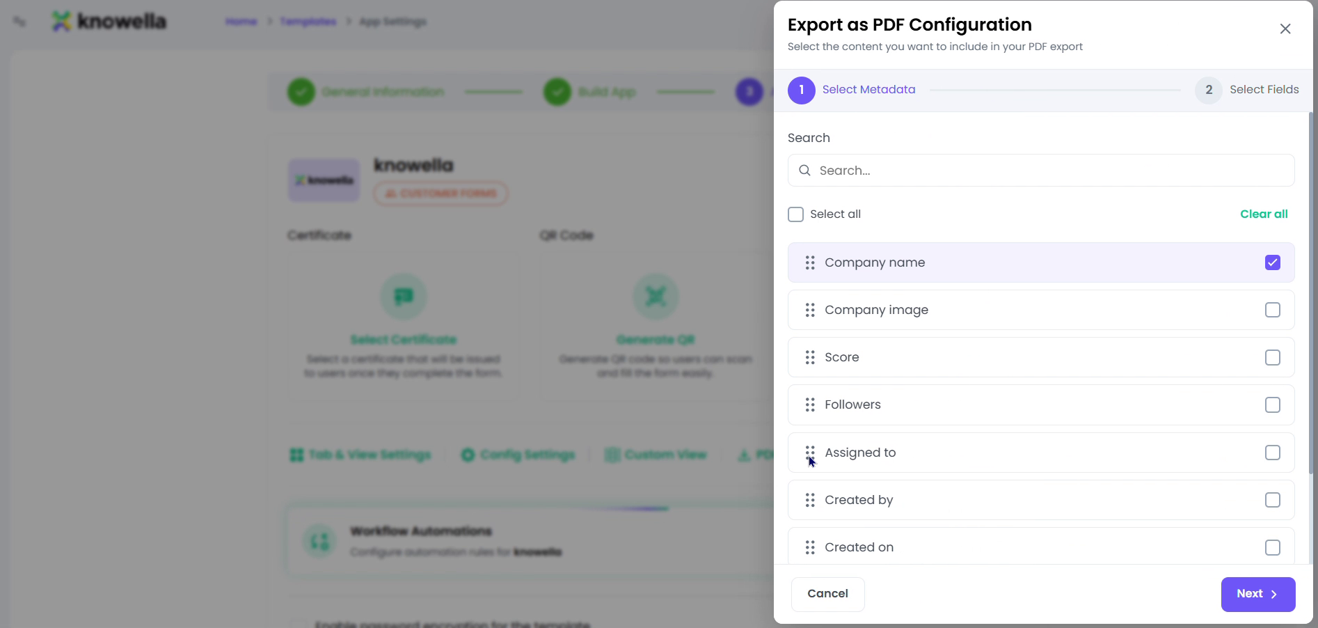
Task: Click the drag handle for Created by
Action: 810,500
